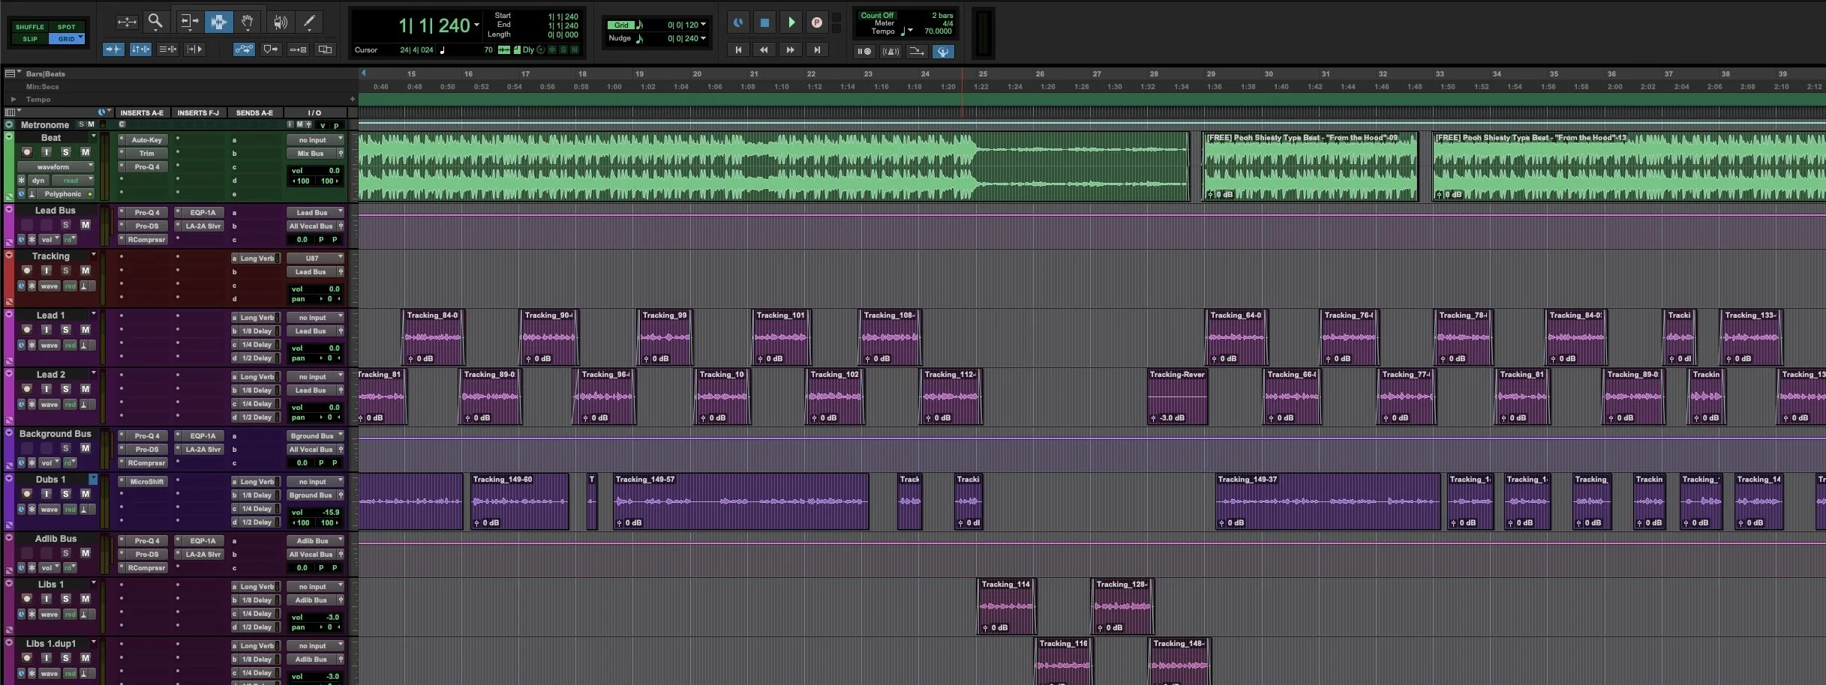This screenshot has height=685, width=1826.
Task: Expand the Tempo ruler triangle
Action: tap(13, 99)
